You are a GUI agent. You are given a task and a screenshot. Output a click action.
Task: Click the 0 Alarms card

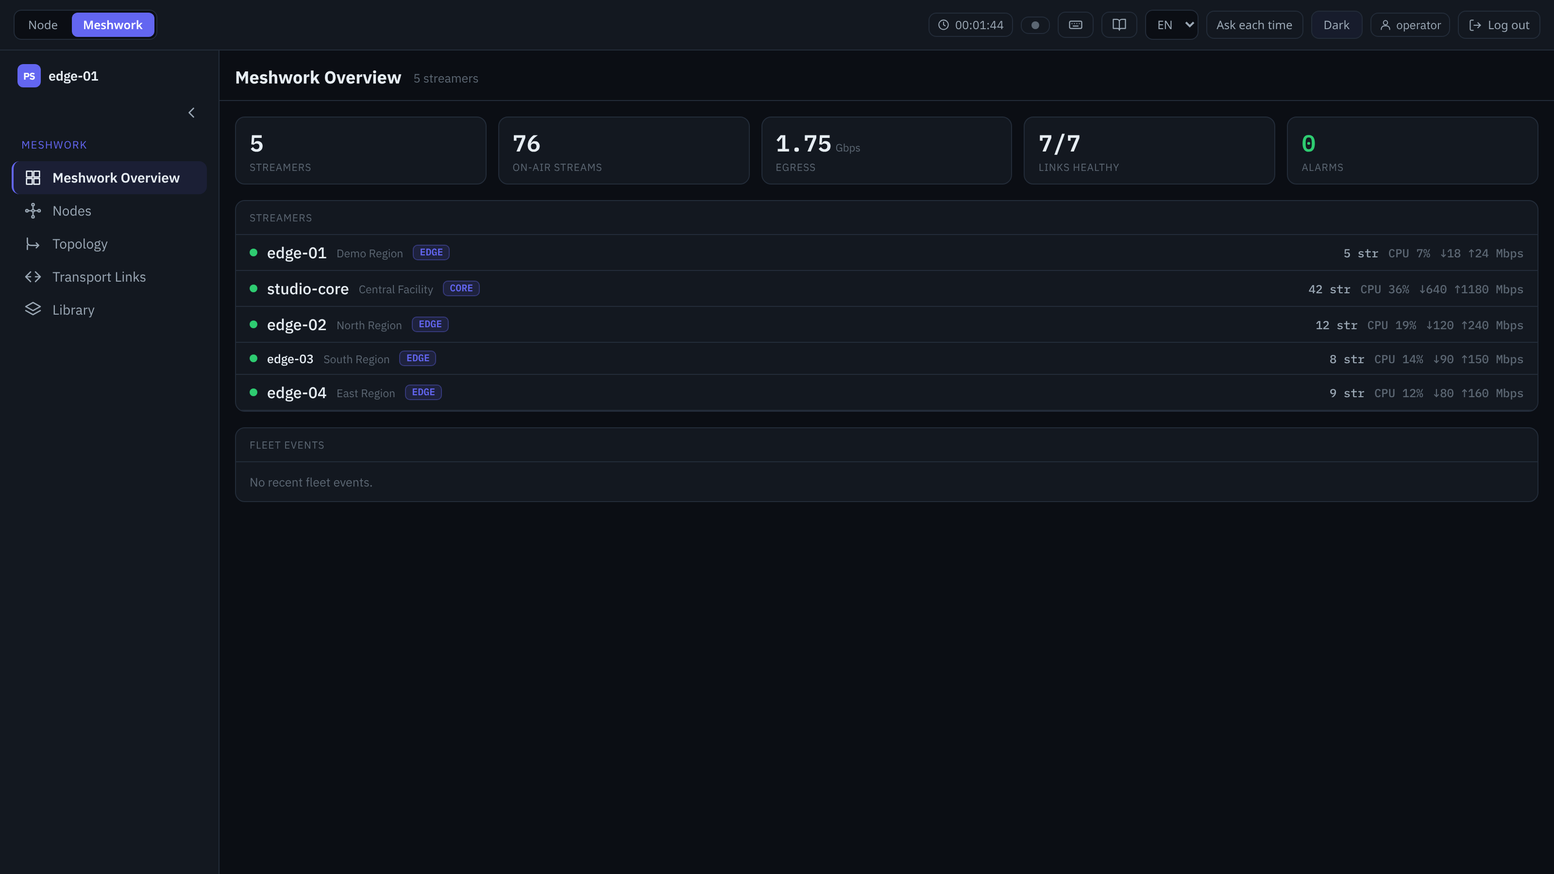(1412, 151)
